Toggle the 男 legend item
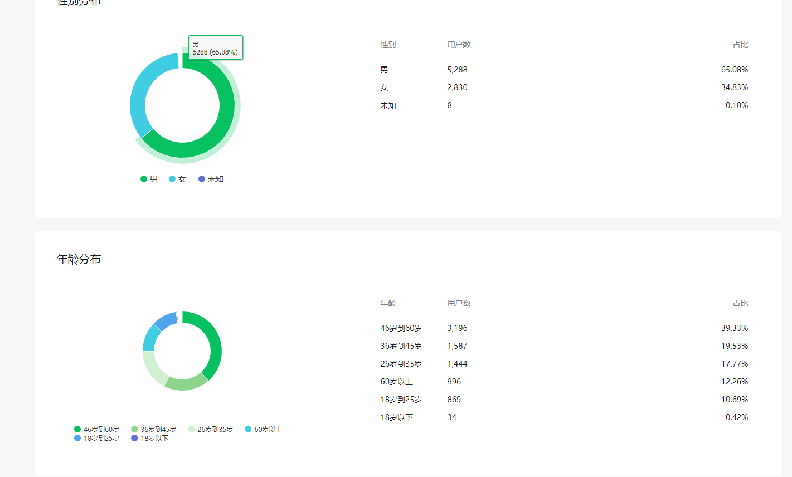This screenshot has height=477, width=792. tap(149, 179)
